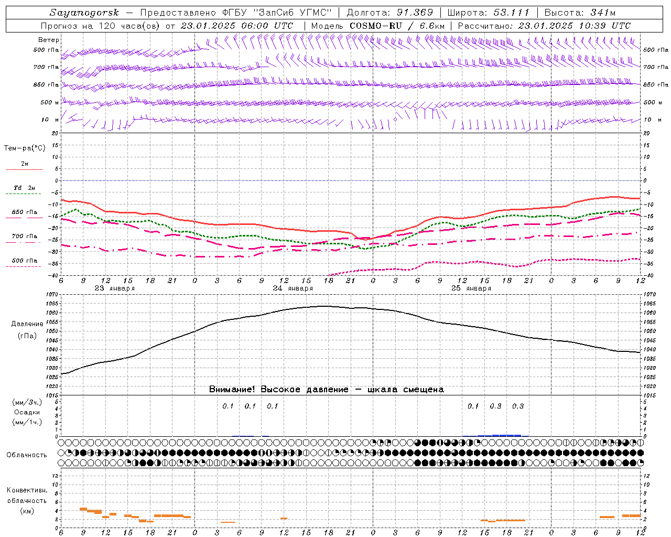Click the dashed line sample under Td 2м
The width and height of the screenshot is (671, 537).
24,194
